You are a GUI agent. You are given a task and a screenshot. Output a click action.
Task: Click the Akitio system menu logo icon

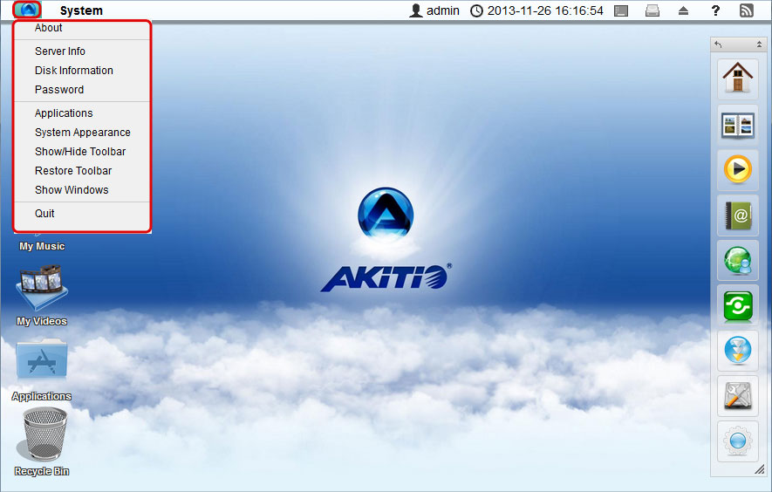tap(28, 10)
